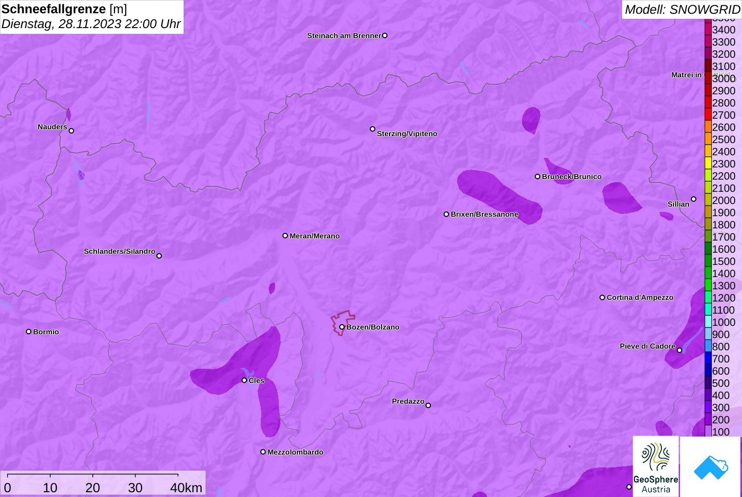Click the 'Pieve di Cadore' label

tap(648, 346)
